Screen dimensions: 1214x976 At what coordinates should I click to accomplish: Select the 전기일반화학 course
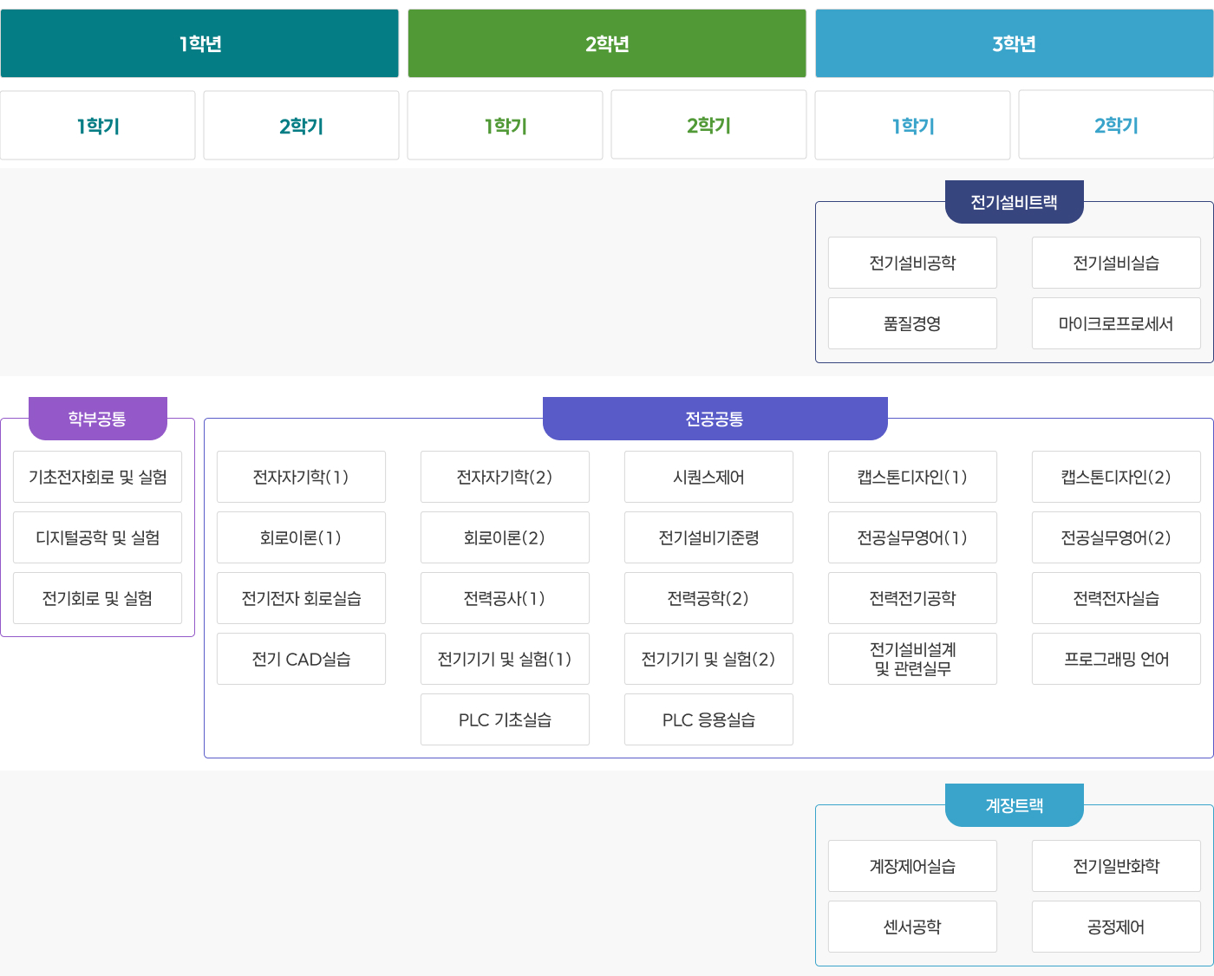point(1116,866)
